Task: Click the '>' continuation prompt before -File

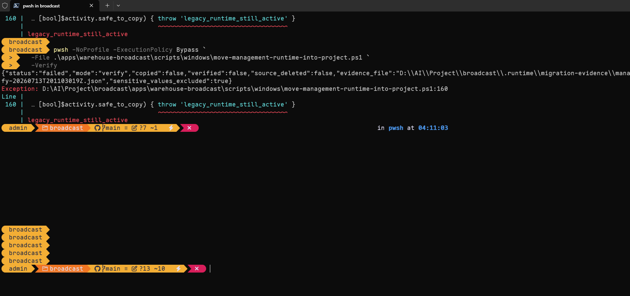Action: pos(11,57)
